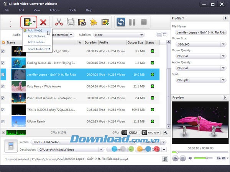
Task: Play the preview video
Action: click(175, 158)
